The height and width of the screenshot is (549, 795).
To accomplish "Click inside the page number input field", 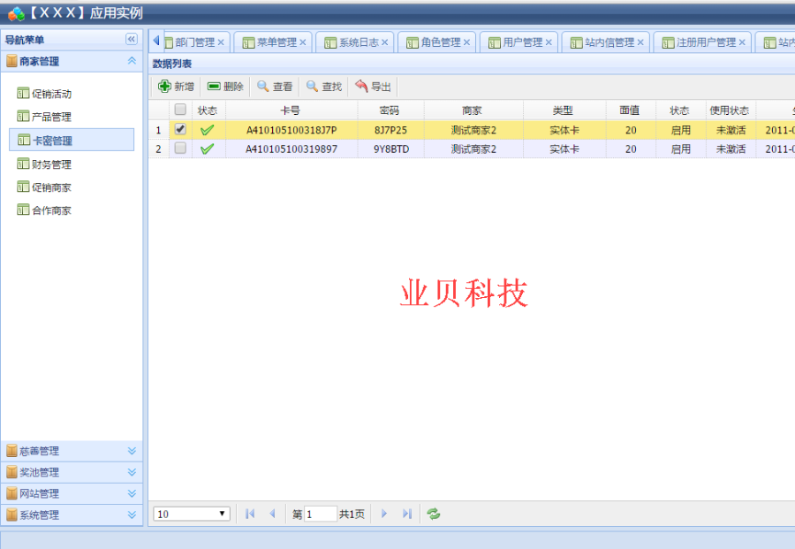I will [320, 513].
